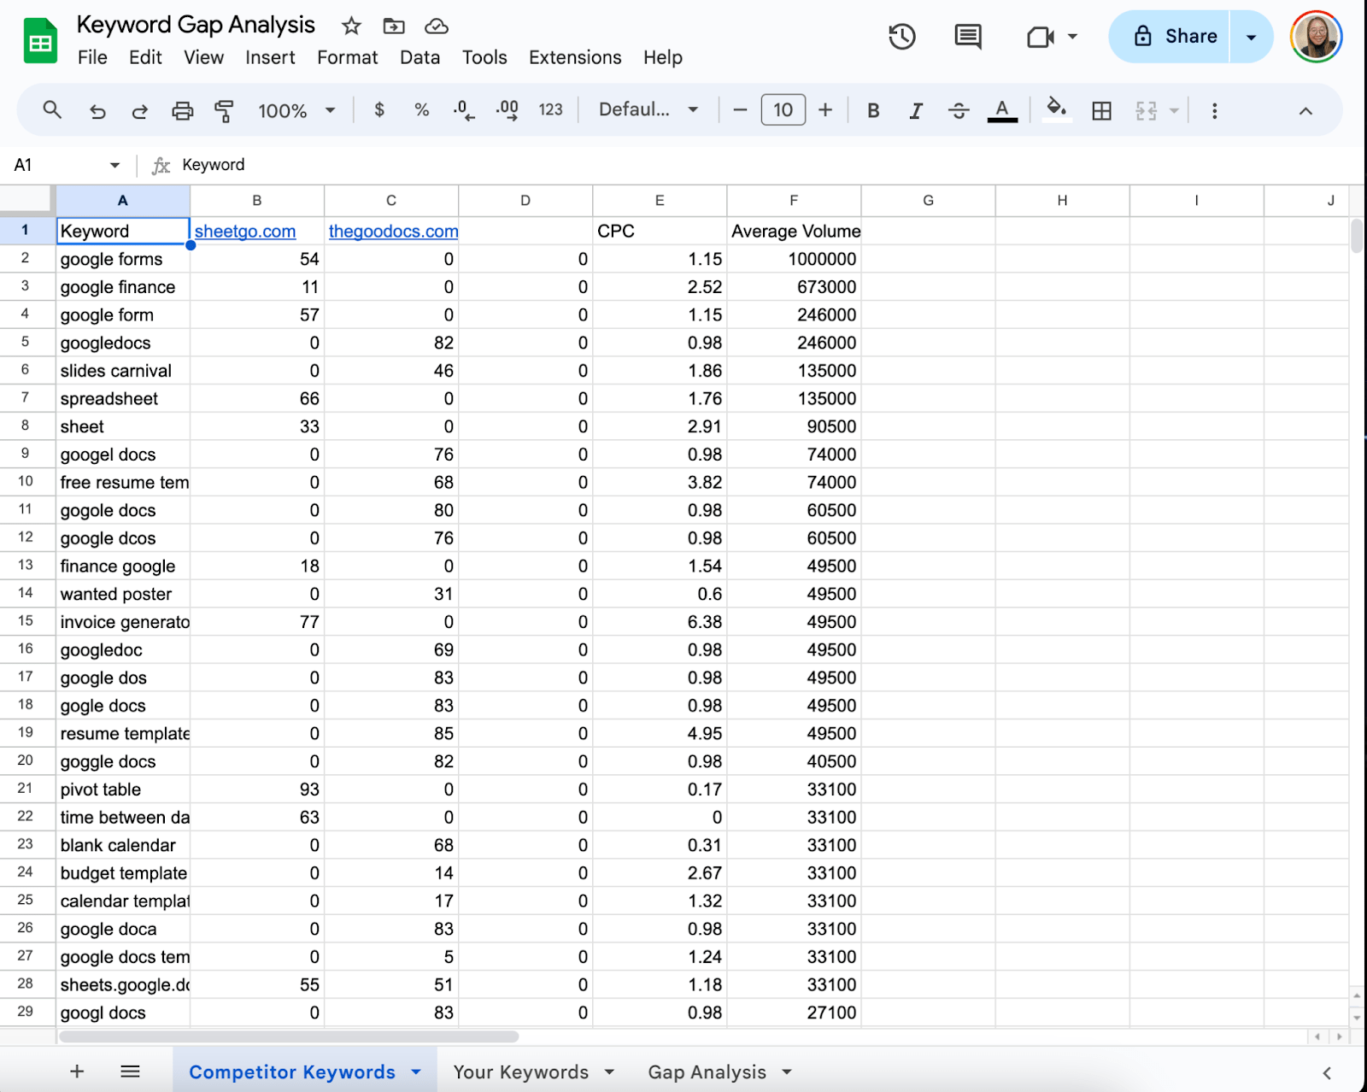Viewport: 1367px width, 1092px height.
Task: Open version history clock icon
Action: pos(901,37)
